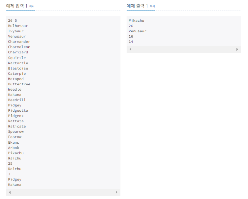This screenshot has height=199, width=248.
Task: Click left scroll arrow of output box
Action: [131, 49]
